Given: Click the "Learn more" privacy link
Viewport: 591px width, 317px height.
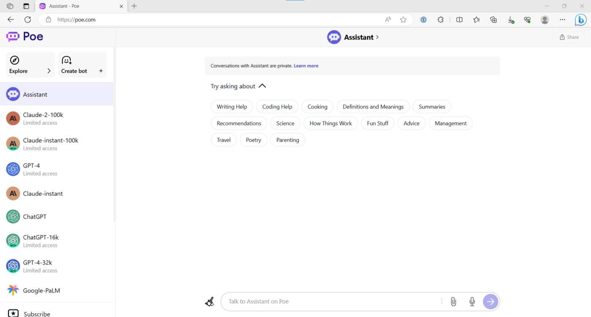Looking at the screenshot, I should 306,66.
